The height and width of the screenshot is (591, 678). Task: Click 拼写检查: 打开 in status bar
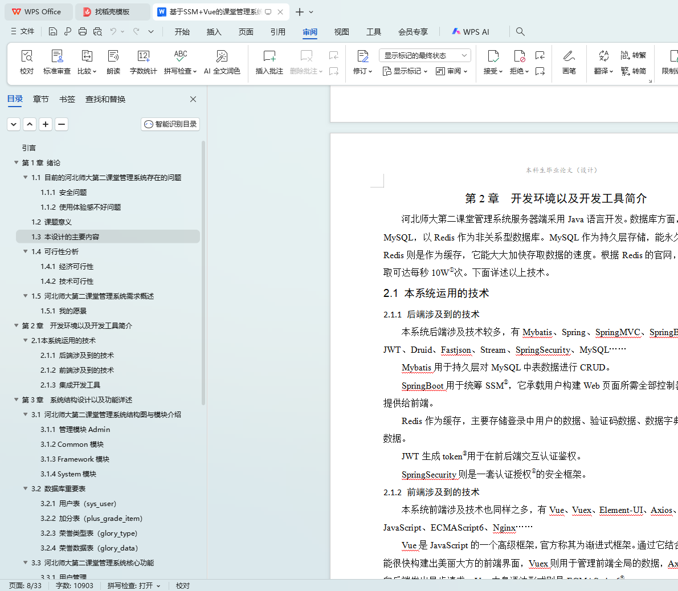[134, 585]
